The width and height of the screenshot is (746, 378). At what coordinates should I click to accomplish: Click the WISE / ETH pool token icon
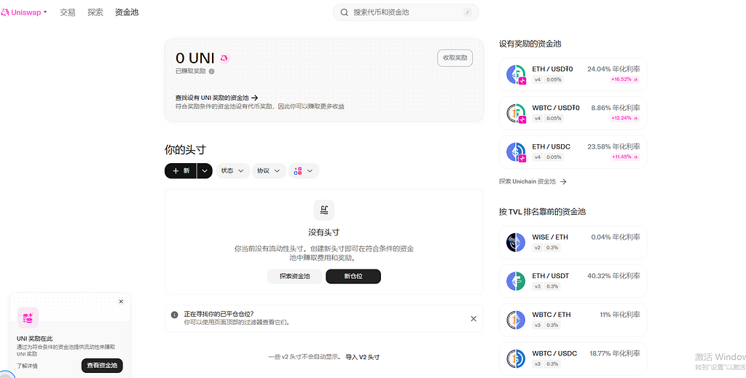516,243
